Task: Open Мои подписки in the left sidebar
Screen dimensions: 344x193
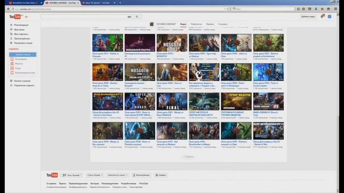Action: [x=21, y=34]
